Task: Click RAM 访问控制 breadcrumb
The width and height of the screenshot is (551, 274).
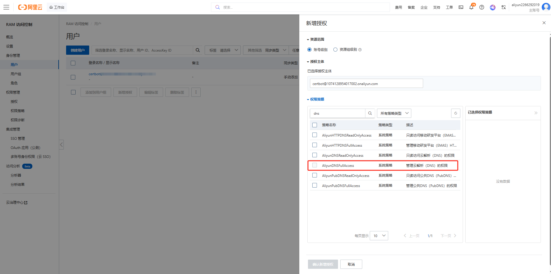Action: (x=77, y=24)
